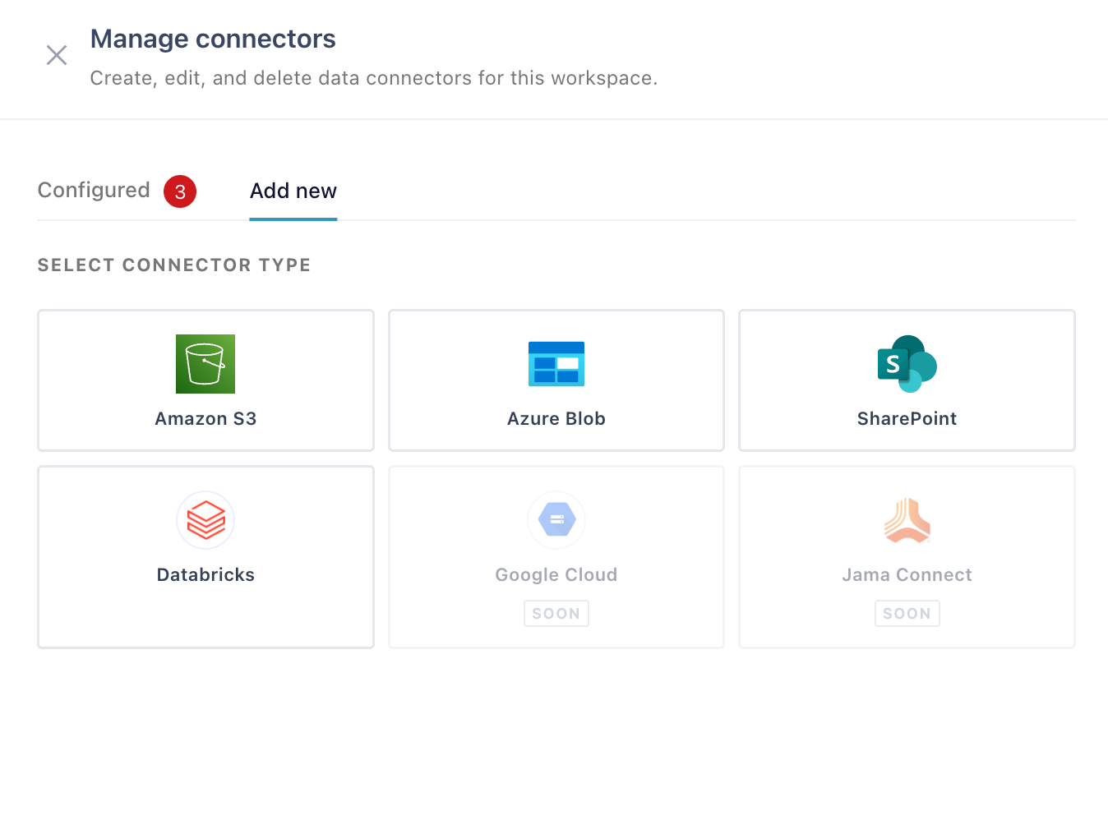Select the Databricks logo icon
Image resolution: width=1108 pixels, height=834 pixels.
tap(205, 520)
